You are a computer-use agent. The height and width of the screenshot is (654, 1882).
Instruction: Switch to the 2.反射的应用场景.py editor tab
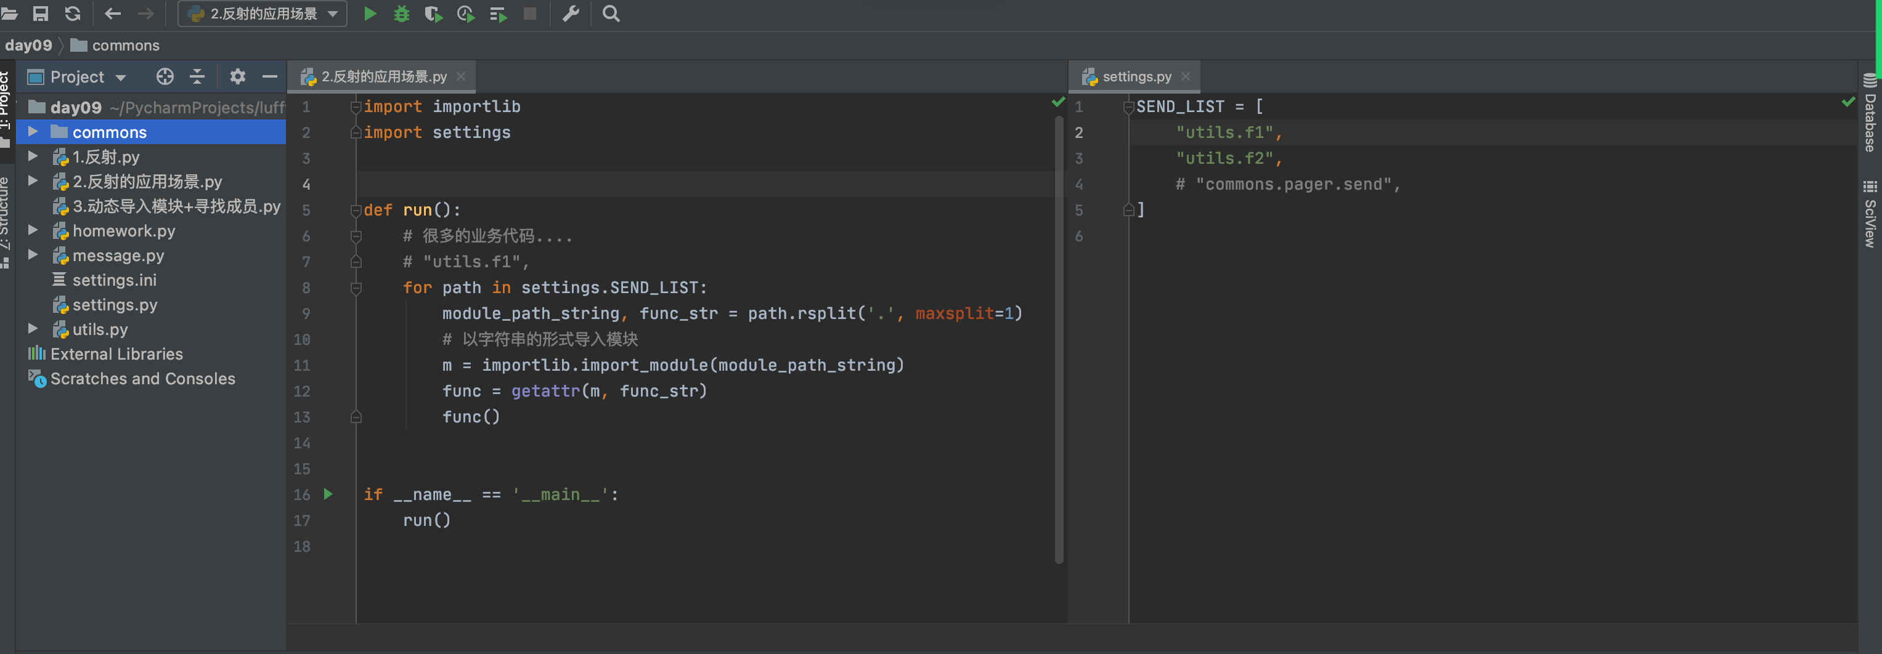(x=383, y=76)
